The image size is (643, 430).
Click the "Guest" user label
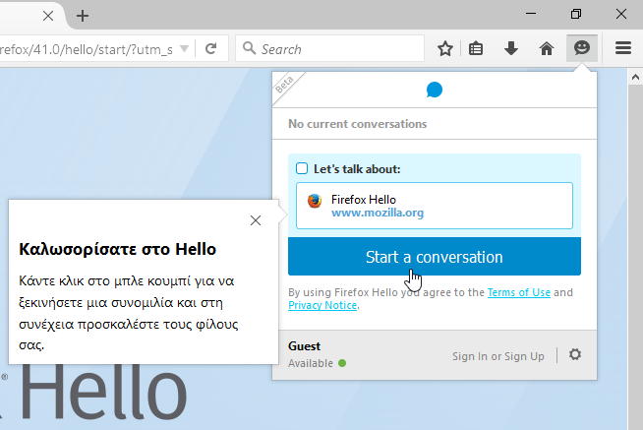304,346
